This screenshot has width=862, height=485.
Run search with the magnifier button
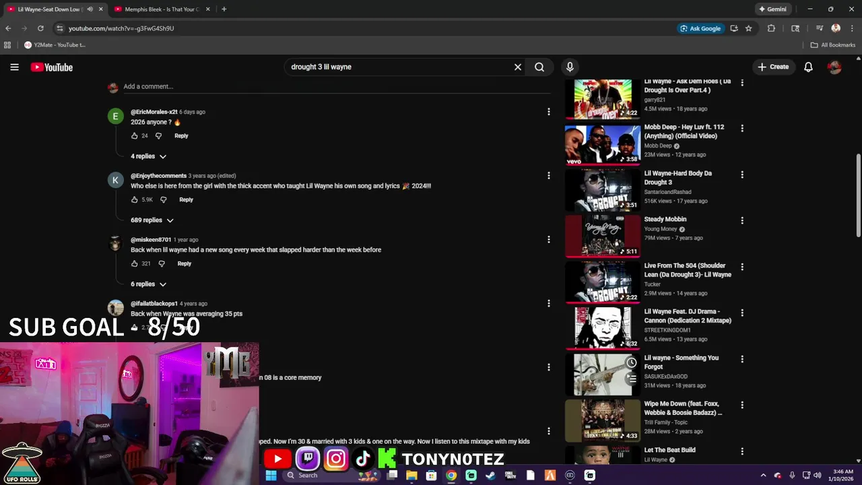pos(539,67)
